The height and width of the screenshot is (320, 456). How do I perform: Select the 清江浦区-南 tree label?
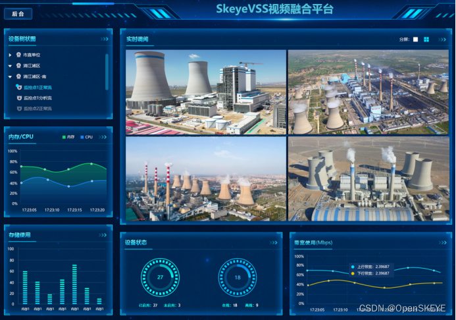[35, 76]
